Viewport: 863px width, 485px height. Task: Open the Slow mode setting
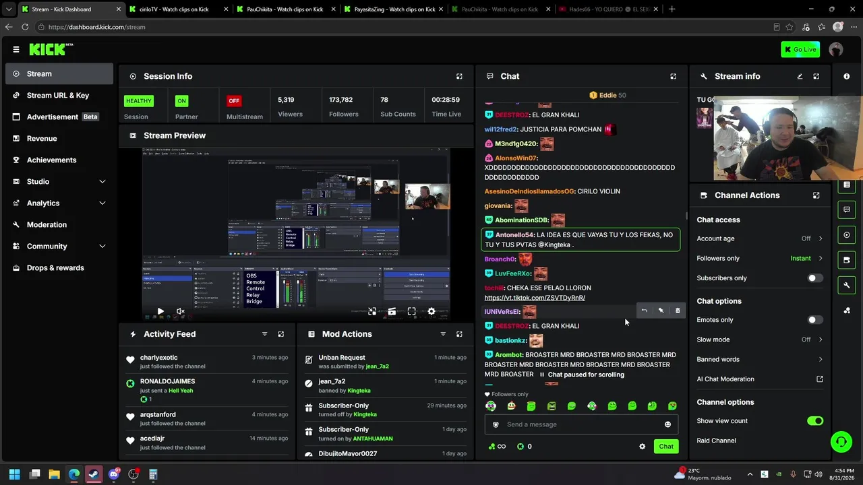pos(760,339)
